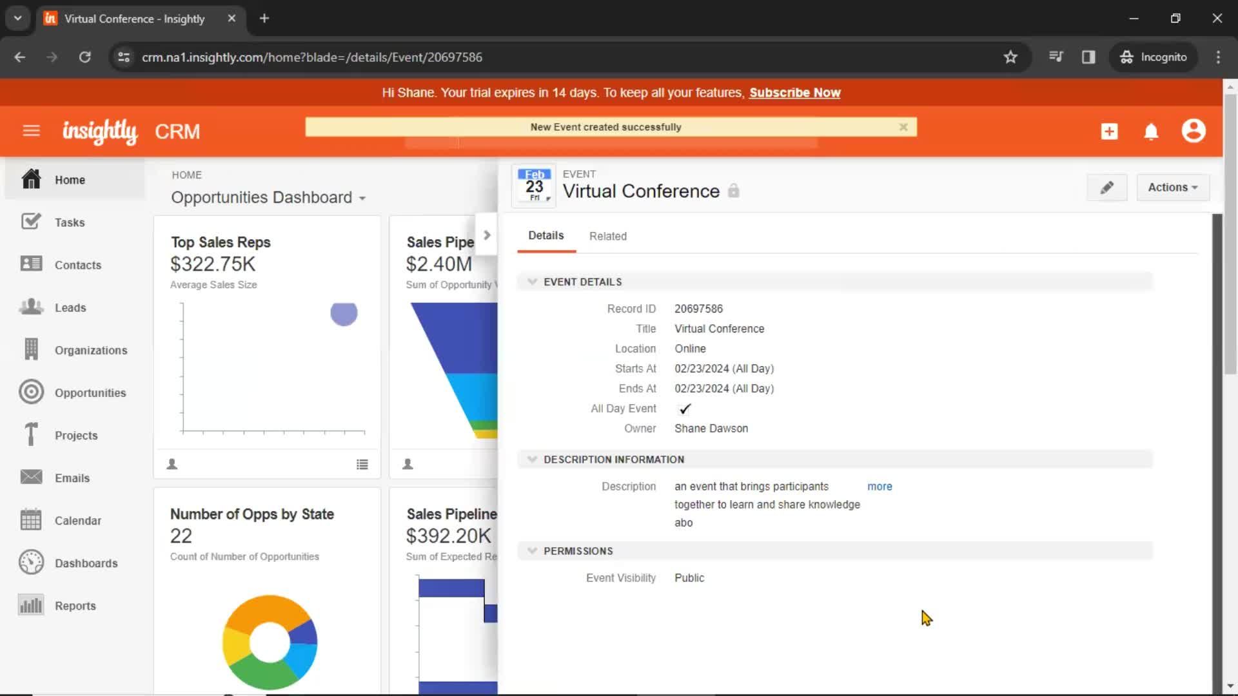
Task: Expand DESCRIPTION INFORMATION section
Action: [x=531, y=459]
